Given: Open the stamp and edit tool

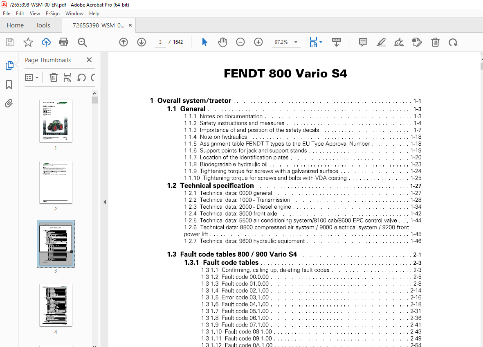Looking at the screenshot, I should [417, 42].
